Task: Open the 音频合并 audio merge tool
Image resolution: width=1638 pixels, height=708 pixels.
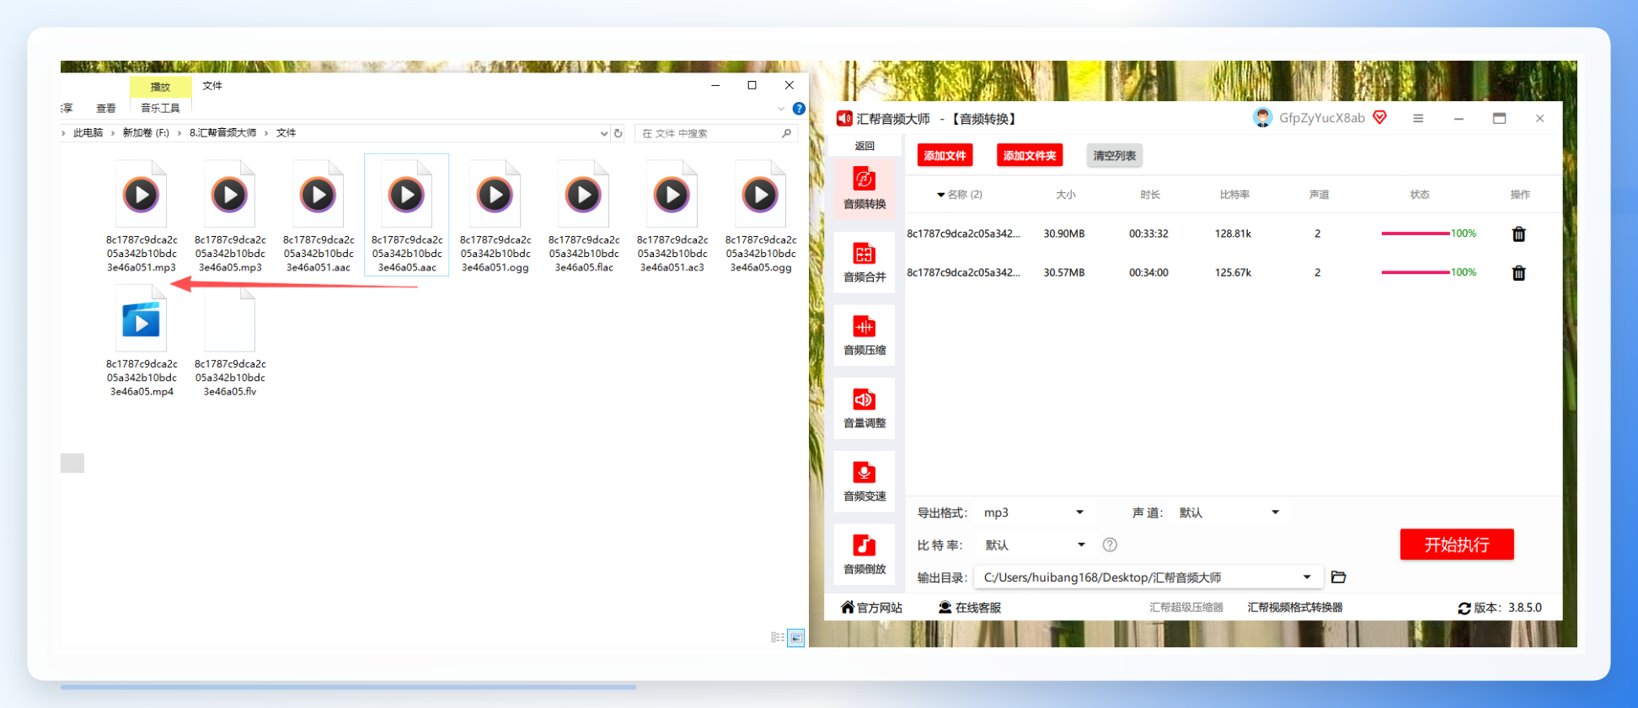Action: click(x=864, y=262)
